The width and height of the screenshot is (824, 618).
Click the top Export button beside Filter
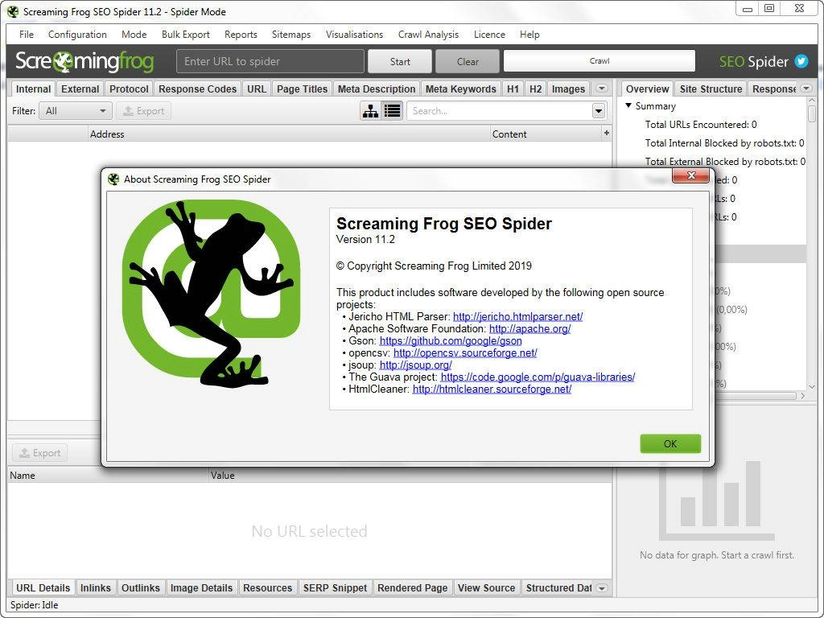143,111
